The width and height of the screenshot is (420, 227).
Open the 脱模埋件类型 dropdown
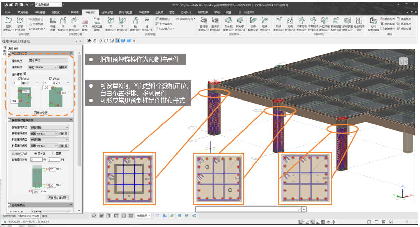coord(49,128)
